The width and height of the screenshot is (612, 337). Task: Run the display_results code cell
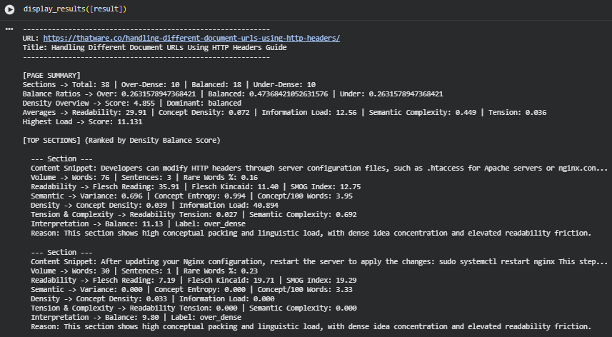click(10, 9)
